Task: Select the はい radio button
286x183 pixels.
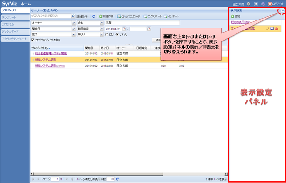Action: pyautogui.click(x=107, y=34)
